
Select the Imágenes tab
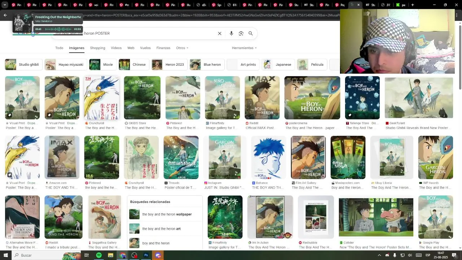77,48
